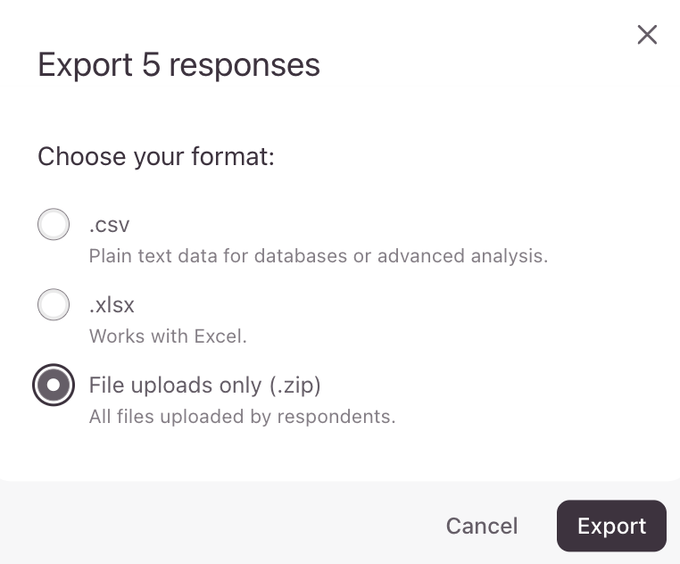Select the .xlsx radio button

coord(54,305)
